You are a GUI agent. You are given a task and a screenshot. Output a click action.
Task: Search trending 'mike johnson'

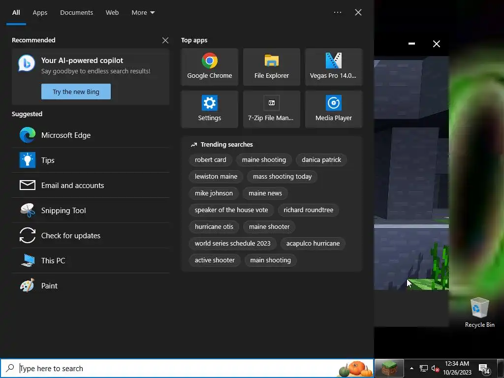(214, 193)
